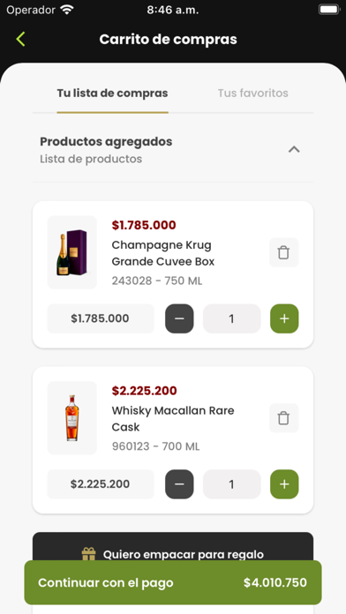This screenshot has height=614, width=346.
Task: Delete Champagne Krug with trash icon
Action: pos(283,252)
